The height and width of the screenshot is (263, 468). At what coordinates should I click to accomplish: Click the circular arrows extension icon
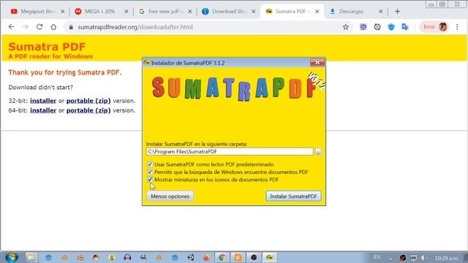pyautogui.click(x=377, y=27)
